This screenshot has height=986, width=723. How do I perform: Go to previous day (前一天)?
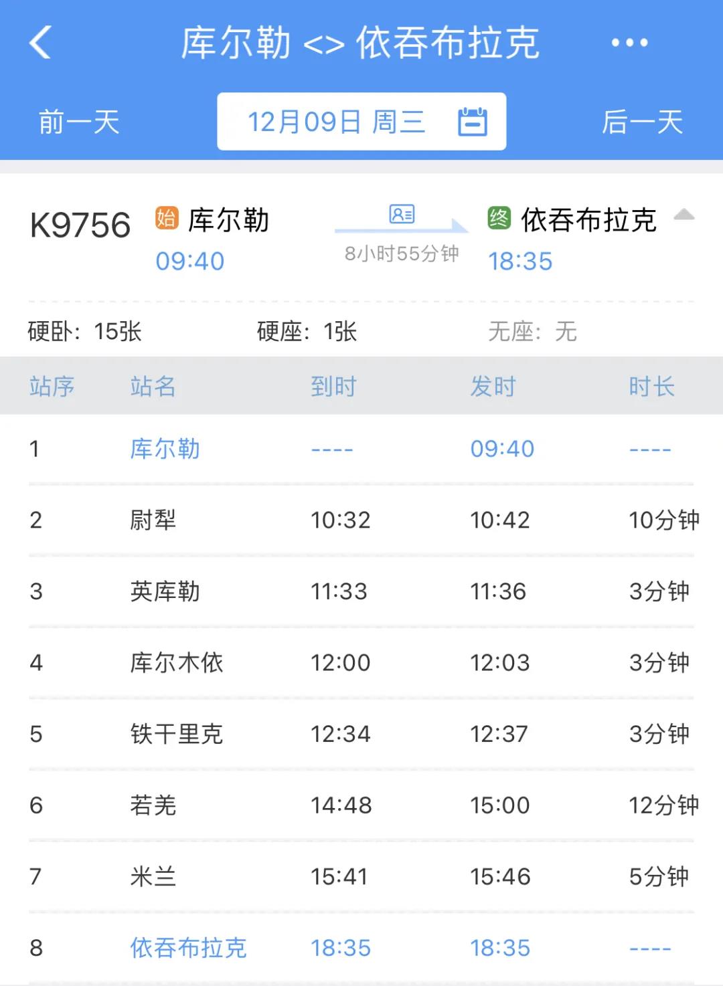(x=79, y=122)
